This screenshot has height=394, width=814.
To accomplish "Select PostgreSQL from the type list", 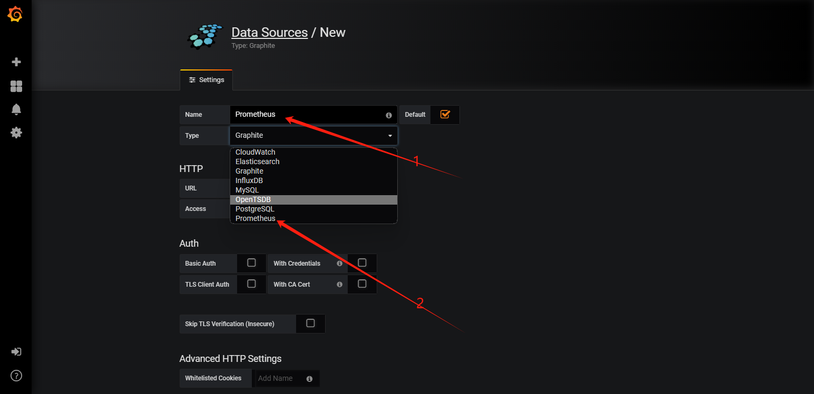I will click(313, 209).
